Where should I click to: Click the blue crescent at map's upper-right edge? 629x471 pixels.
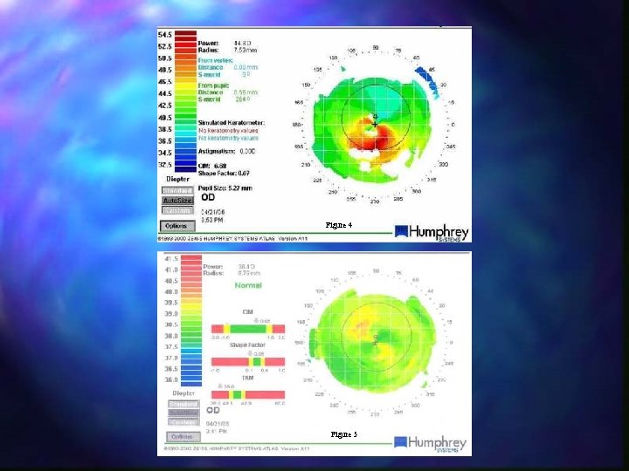click(x=428, y=81)
